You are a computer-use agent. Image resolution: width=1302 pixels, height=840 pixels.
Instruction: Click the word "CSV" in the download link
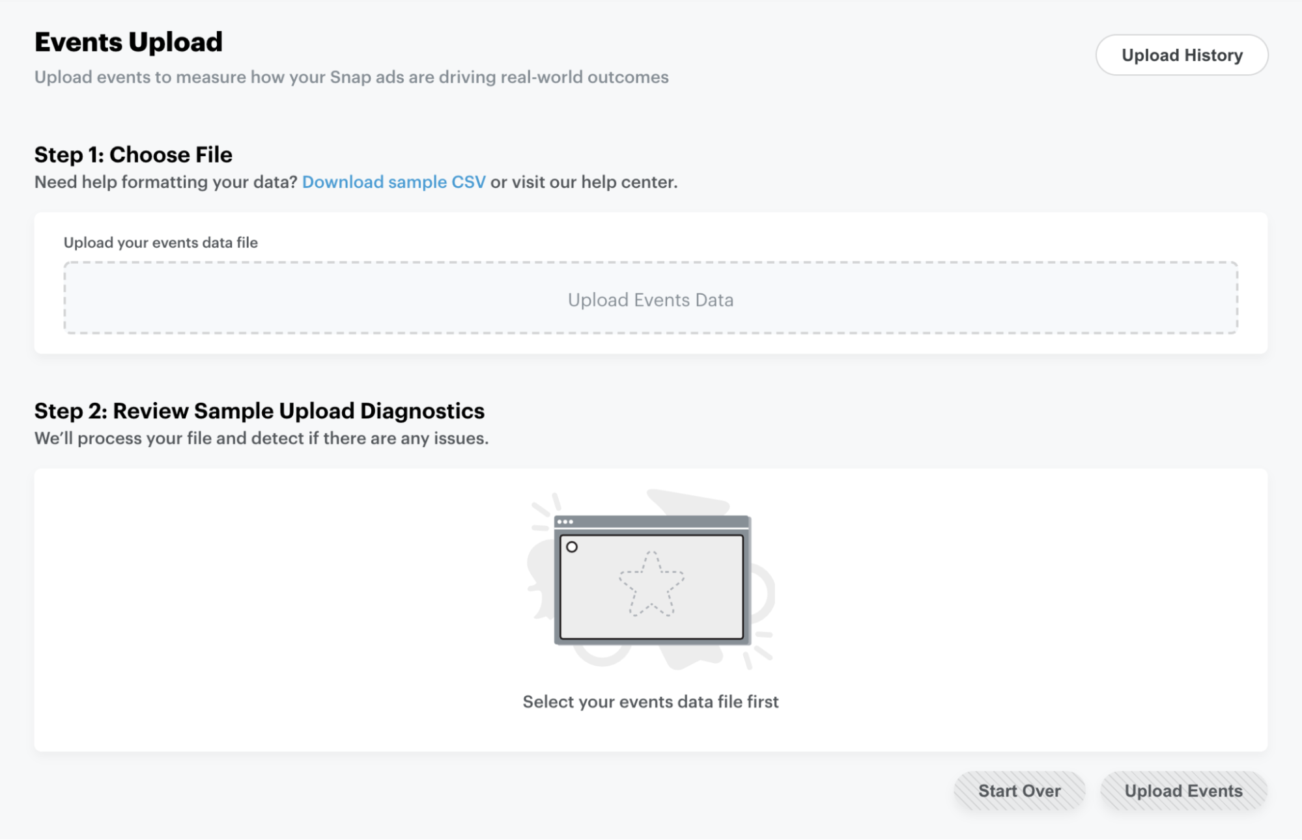pyautogui.click(x=468, y=182)
